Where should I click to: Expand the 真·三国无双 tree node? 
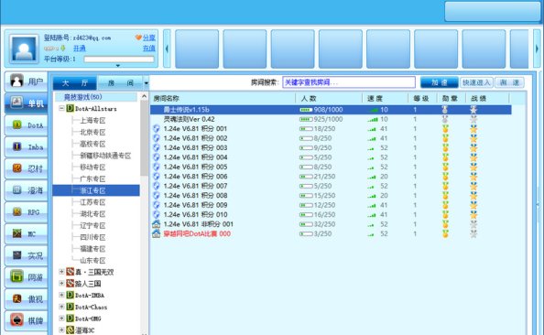[x=61, y=272]
